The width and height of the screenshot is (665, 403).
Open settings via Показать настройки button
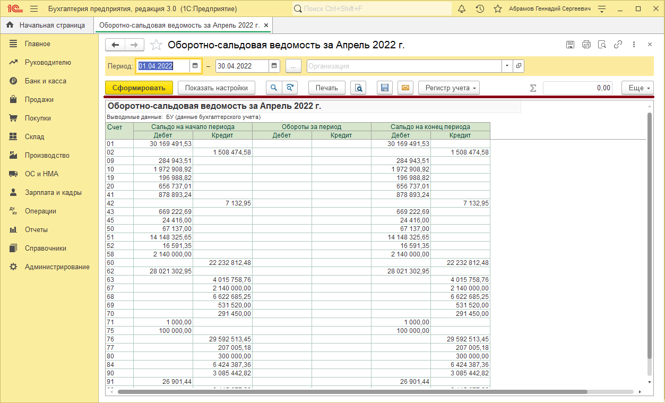(217, 88)
